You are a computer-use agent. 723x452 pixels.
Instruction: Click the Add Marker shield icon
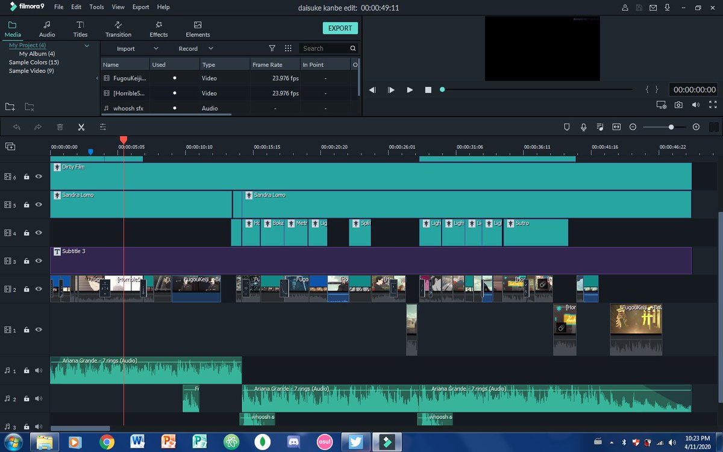tap(566, 127)
